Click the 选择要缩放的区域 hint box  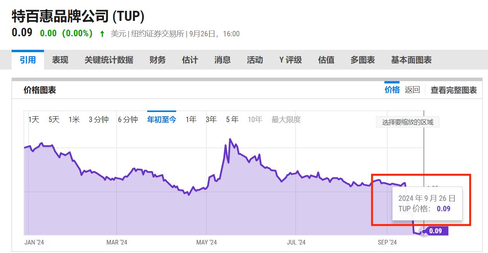[408, 122]
